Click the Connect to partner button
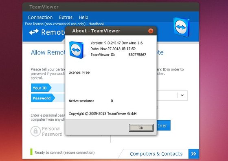The width and height of the screenshot is (228, 161). (163, 126)
